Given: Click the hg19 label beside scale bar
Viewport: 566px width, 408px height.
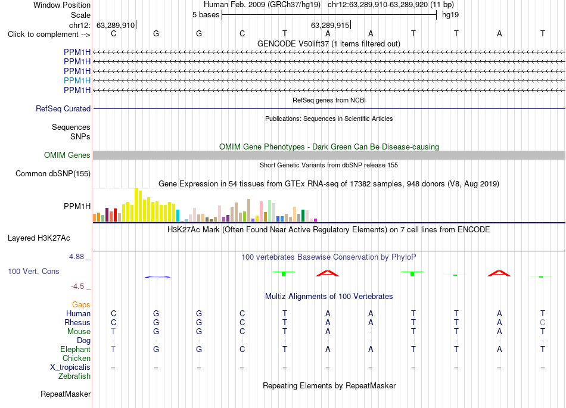Looking at the screenshot, I should coord(450,15).
